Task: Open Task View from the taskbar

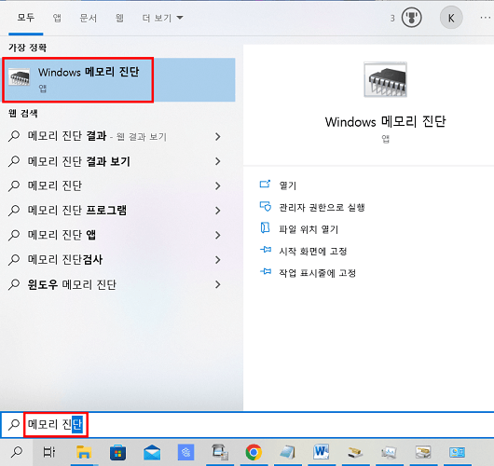Action: point(49,452)
